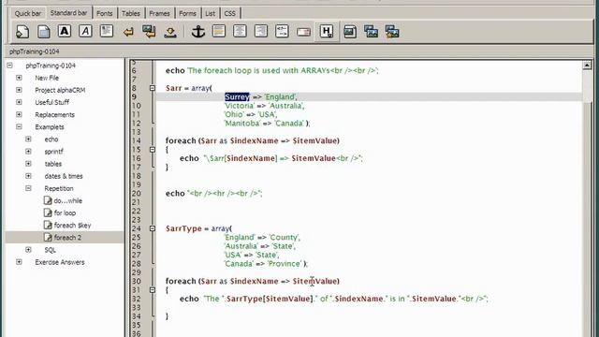
Task: Select the foreach $key snippet
Action: coord(72,225)
